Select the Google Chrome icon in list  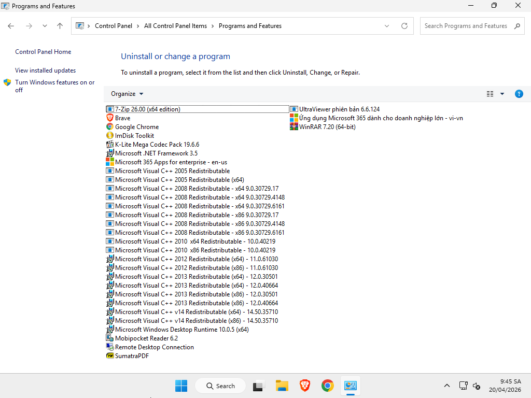tap(110, 127)
